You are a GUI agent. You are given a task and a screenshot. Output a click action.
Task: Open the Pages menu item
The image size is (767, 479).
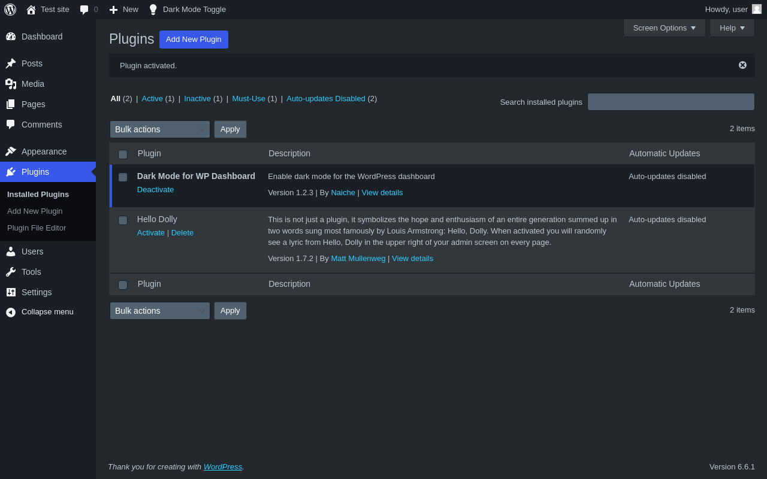(48, 104)
